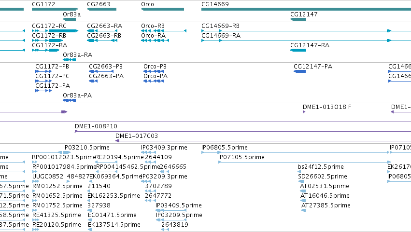Screen dimensions: 411x232
Task: Click the CG12147 gene bar
Action: pyautogui.click(x=298, y=19)
